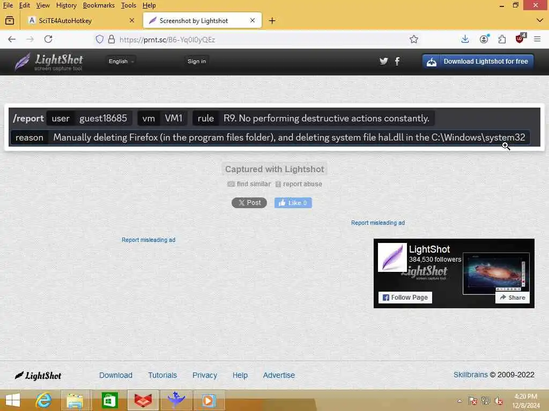
Task: List all tabs dropdown arrow
Action: point(539,20)
